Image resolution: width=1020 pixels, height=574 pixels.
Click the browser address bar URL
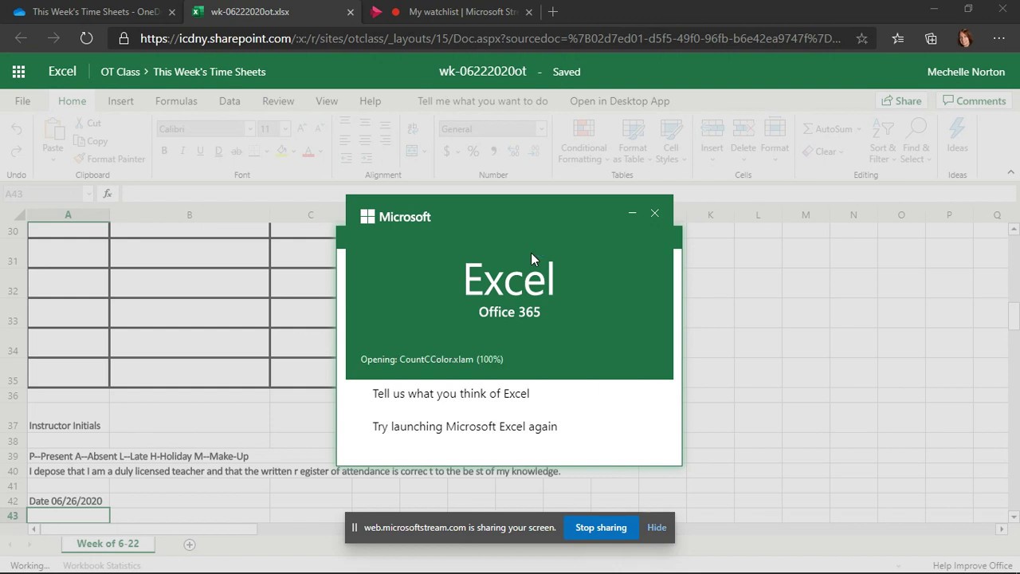coord(490,38)
